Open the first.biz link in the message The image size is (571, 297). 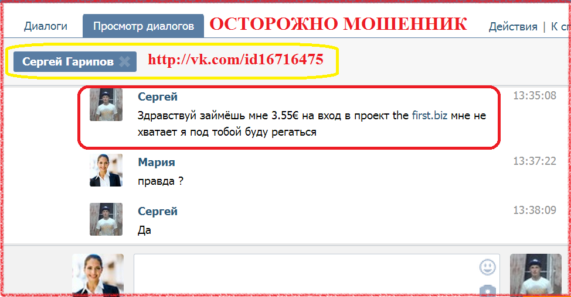point(429,115)
